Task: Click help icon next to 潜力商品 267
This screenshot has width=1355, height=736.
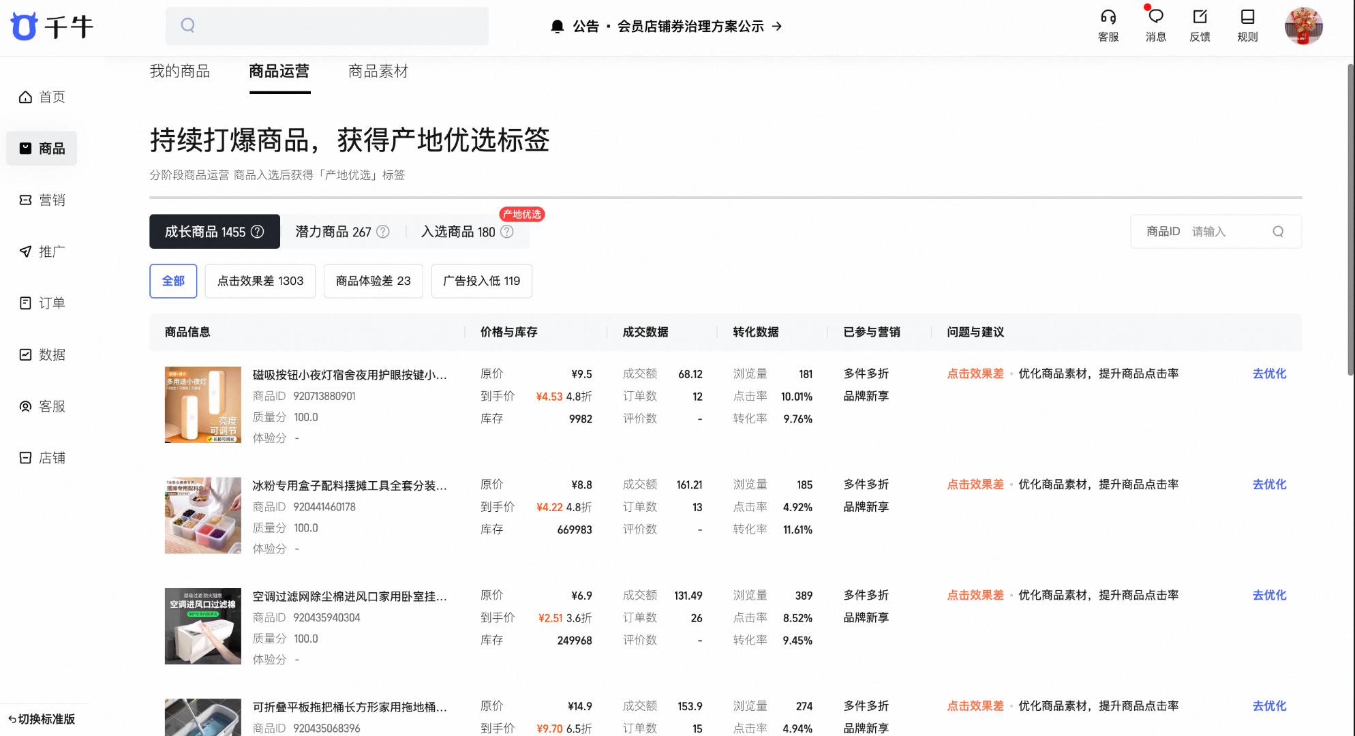Action: coord(383,232)
